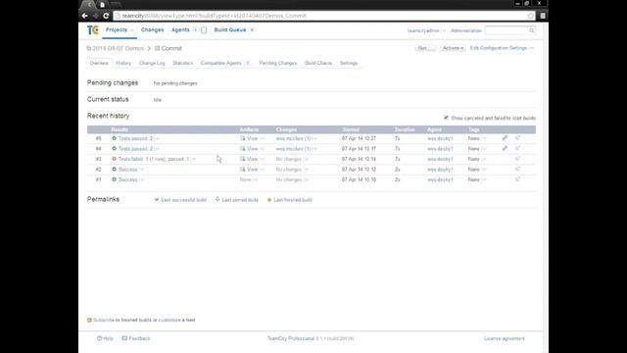The width and height of the screenshot is (627, 353).
Task: Click the Feedback envelope icon
Action: point(124,338)
